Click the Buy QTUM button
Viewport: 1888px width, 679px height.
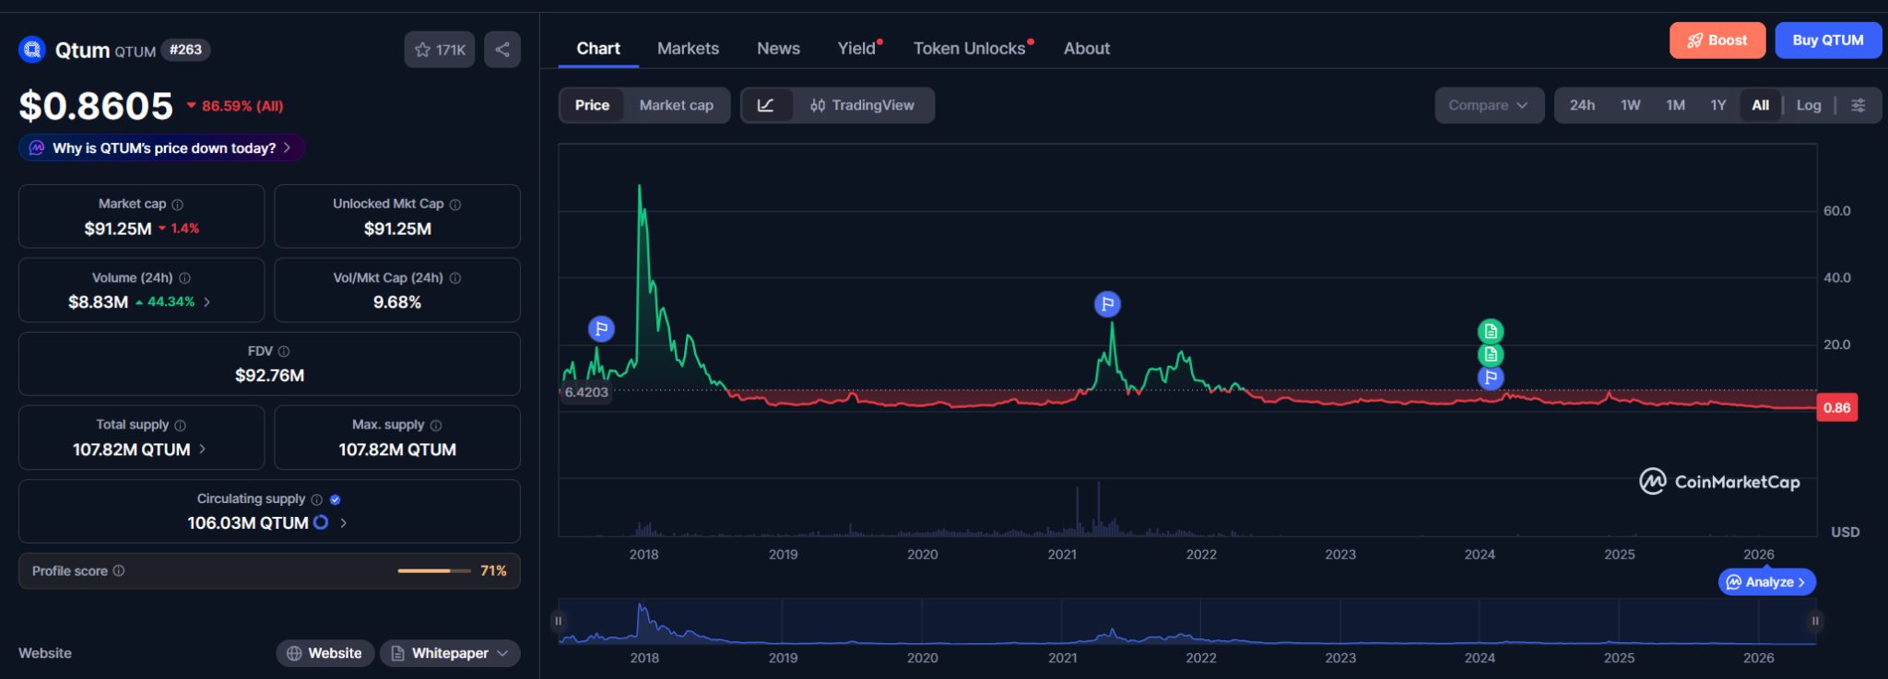1828,41
